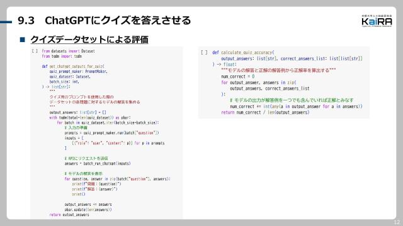This screenshot has width=403, height=226.
Task: Click the slide page number 12
Action: click(397, 222)
